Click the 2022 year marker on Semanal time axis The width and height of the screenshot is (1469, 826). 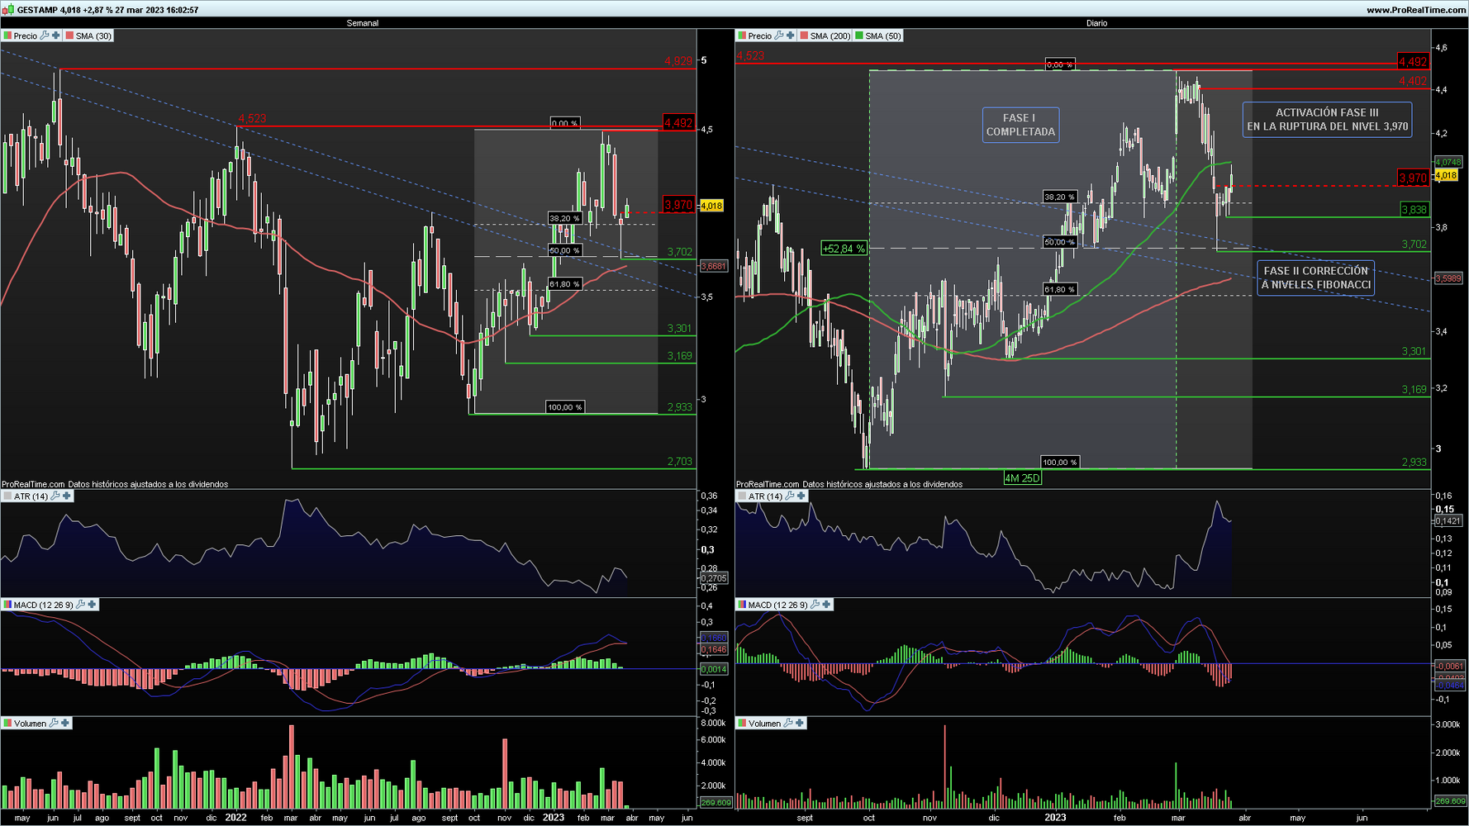235,818
